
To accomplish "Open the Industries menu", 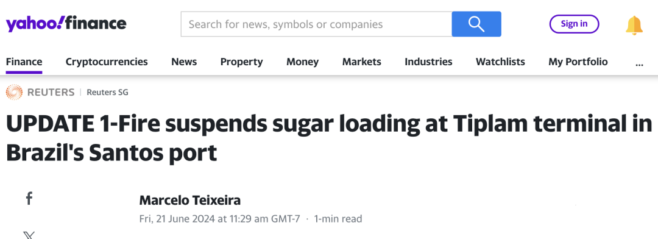I will (x=428, y=62).
